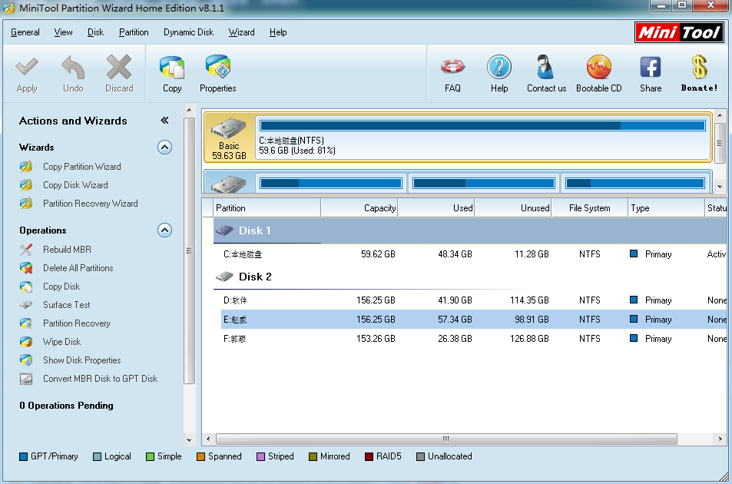The height and width of the screenshot is (484, 732).
Task: Open the Disk menu
Action: click(x=95, y=32)
